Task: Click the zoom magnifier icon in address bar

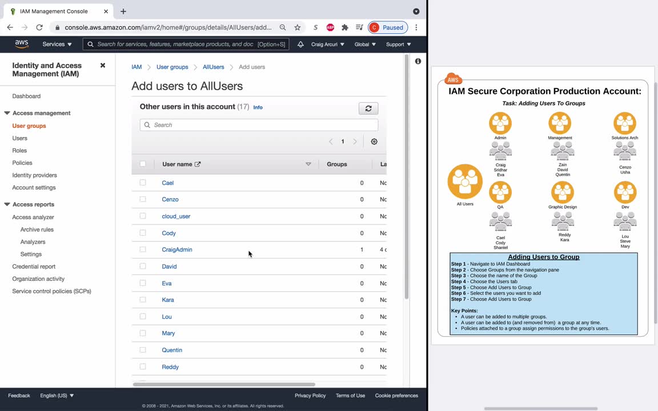Action: [x=283, y=27]
